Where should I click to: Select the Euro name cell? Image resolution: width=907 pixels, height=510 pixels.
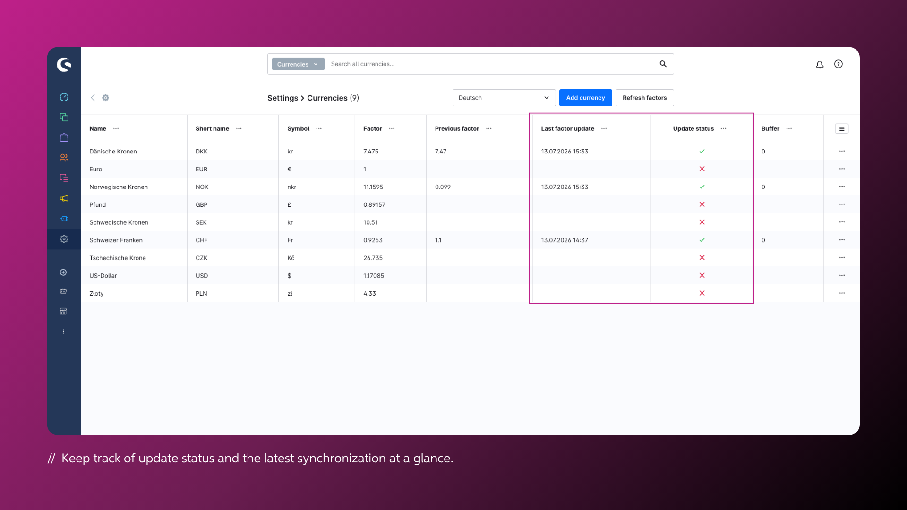coord(96,169)
